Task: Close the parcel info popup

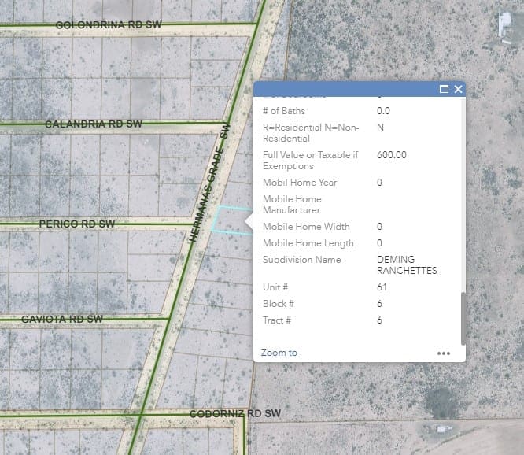Action: tap(458, 89)
